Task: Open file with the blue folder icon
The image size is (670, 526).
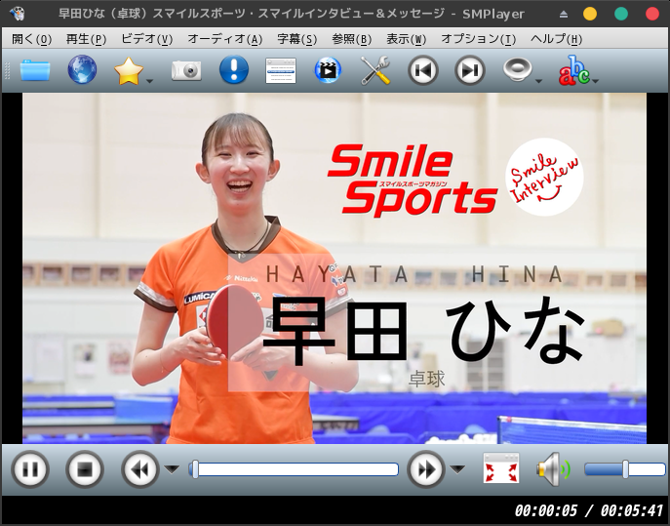Action: (34, 70)
